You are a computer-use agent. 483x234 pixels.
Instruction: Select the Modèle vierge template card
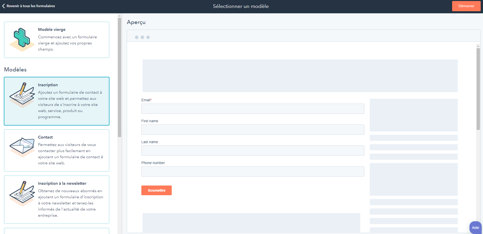(x=56, y=40)
